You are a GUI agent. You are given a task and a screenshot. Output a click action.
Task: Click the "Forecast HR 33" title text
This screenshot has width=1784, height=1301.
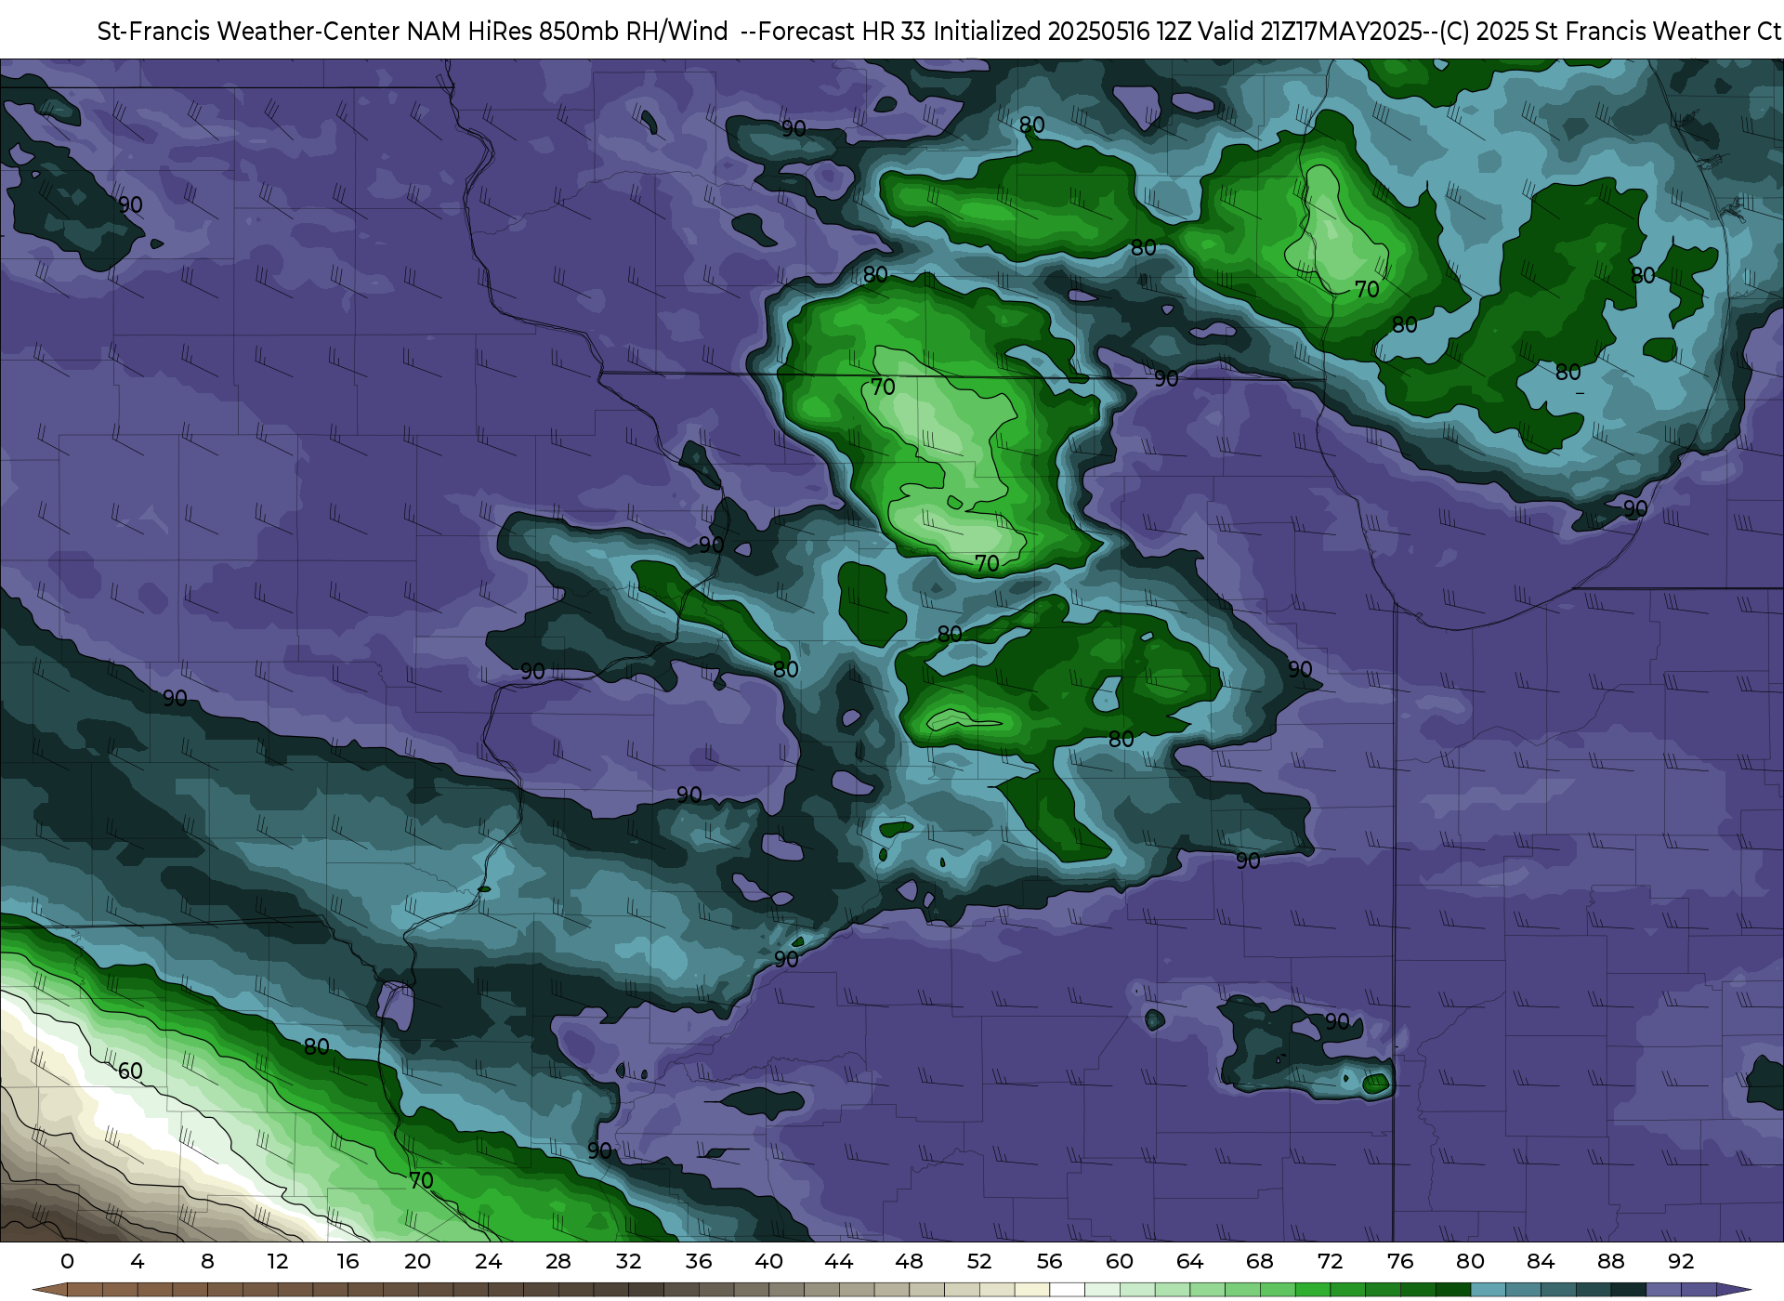[x=843, y=32]
